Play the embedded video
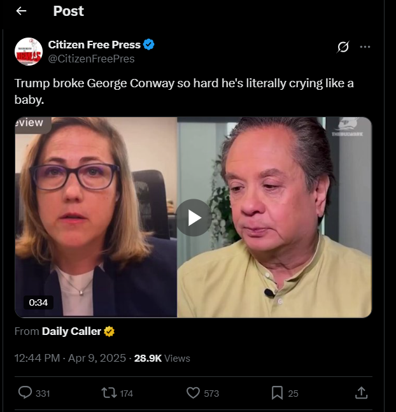 point(194,218)
